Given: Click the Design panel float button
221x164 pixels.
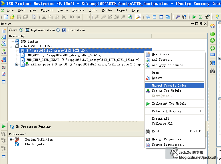Looking at the screenshot, I should (201, 24).
